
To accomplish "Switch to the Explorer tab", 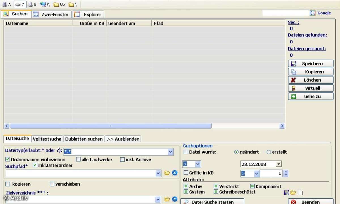I will [88, 14].
